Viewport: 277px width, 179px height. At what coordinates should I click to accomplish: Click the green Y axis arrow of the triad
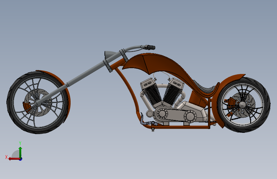tap(20, 152)
